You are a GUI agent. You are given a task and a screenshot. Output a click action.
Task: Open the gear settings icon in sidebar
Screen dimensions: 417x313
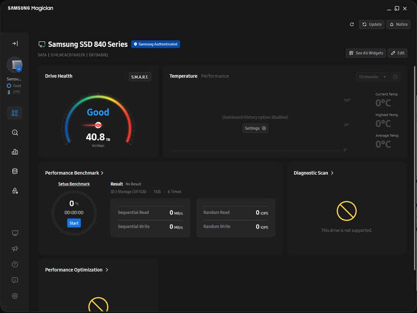(15, 296)
